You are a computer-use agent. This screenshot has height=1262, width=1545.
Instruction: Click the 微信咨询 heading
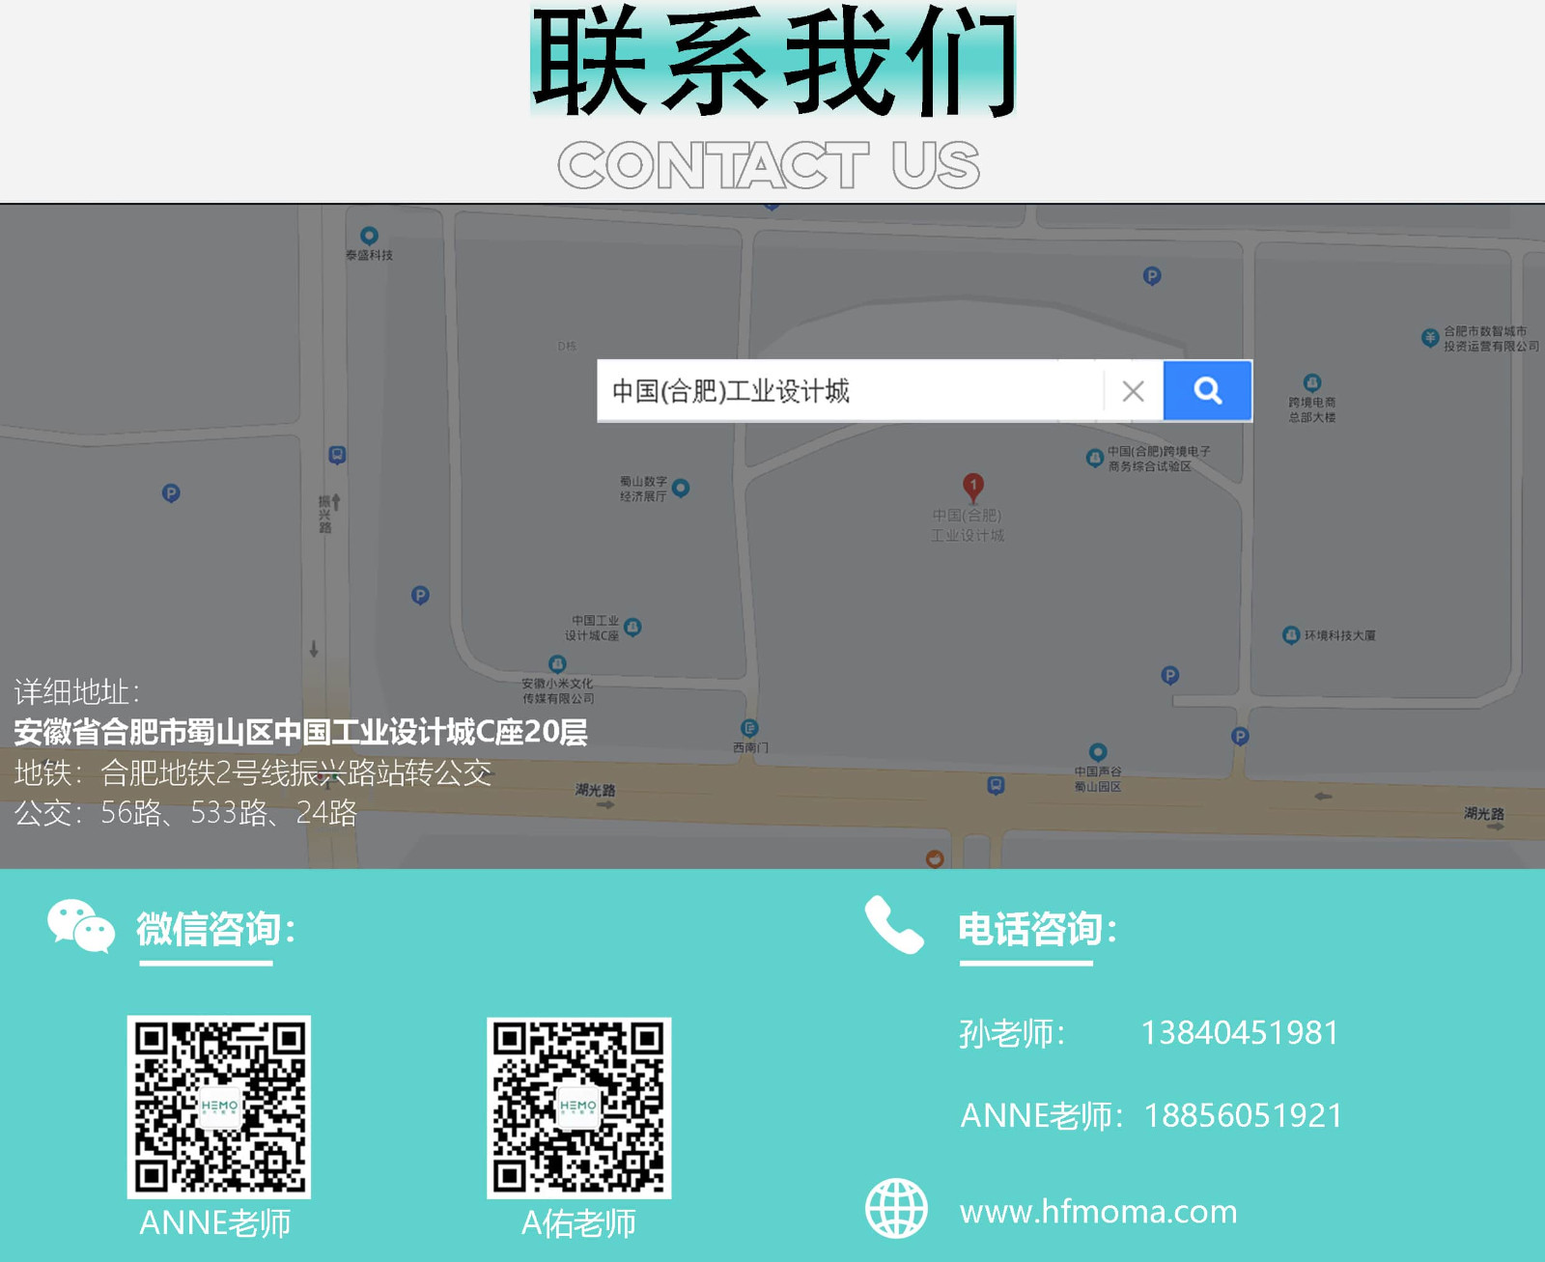coord(215,929)
